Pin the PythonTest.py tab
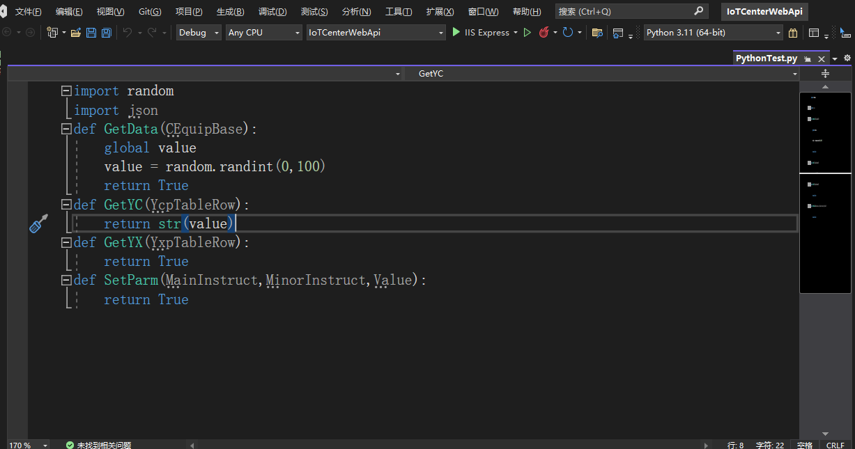 click(x=808, y=59)
